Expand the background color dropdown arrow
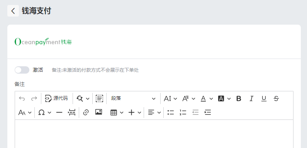Screen dimensions: 307x148 [x=229, y=99]
